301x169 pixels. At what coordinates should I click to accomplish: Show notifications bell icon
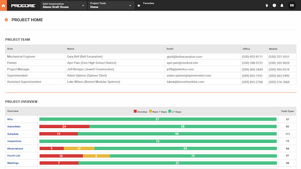click(x=282, y=5)
